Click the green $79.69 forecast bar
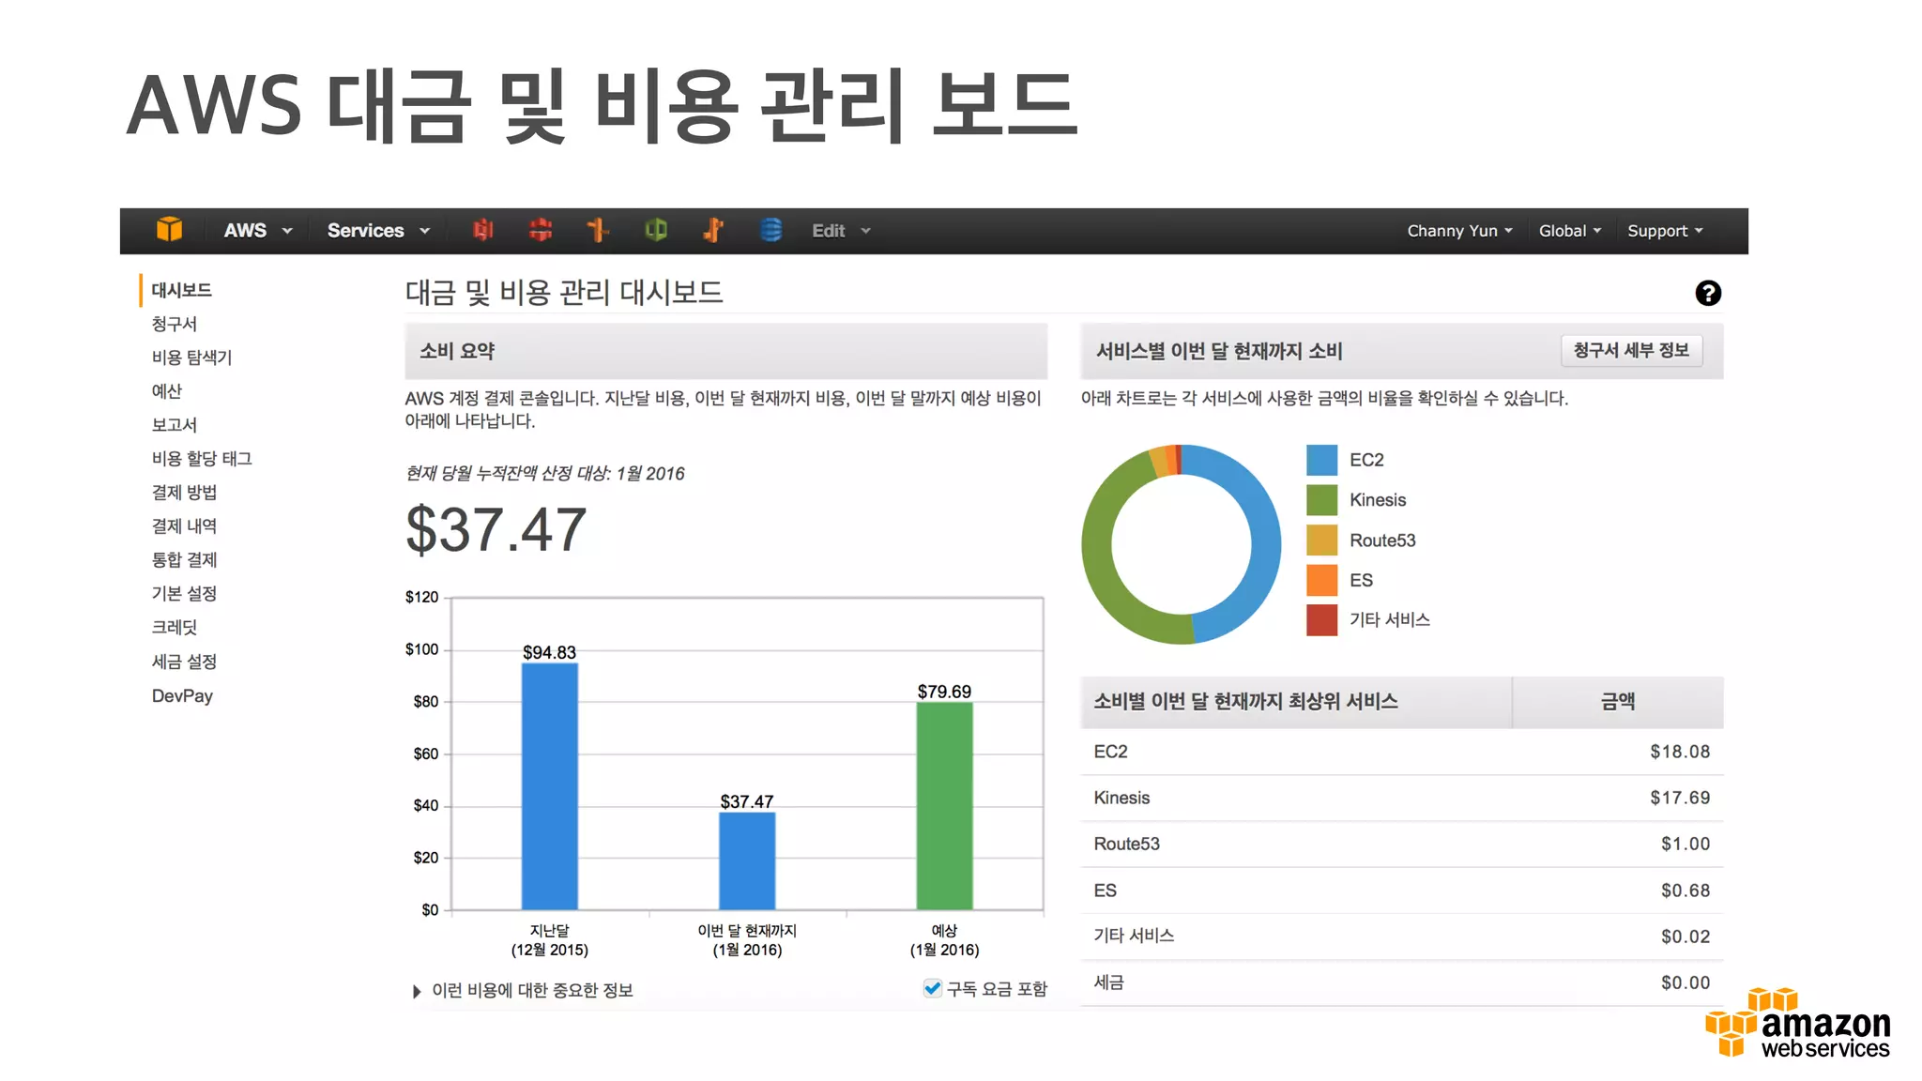Image resolution: width=1922 pixels, height=1081 pixels. [x=944, y=806]
